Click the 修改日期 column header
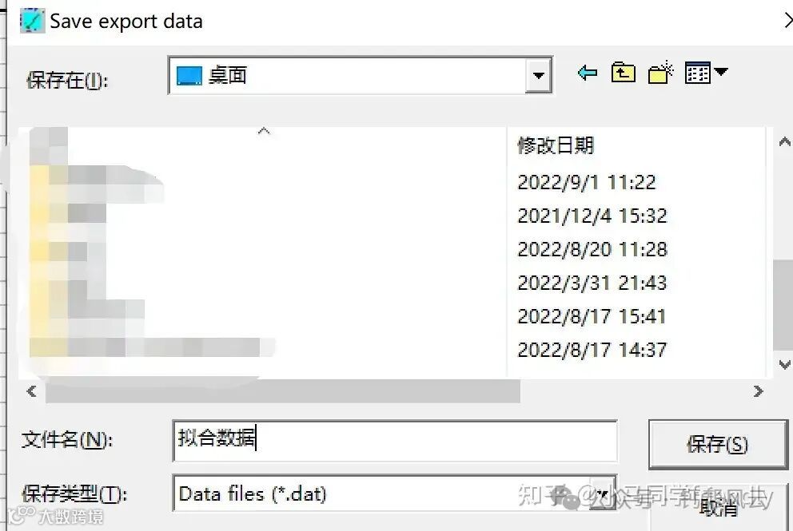793x531 pixels. click(x=556, y=146)
